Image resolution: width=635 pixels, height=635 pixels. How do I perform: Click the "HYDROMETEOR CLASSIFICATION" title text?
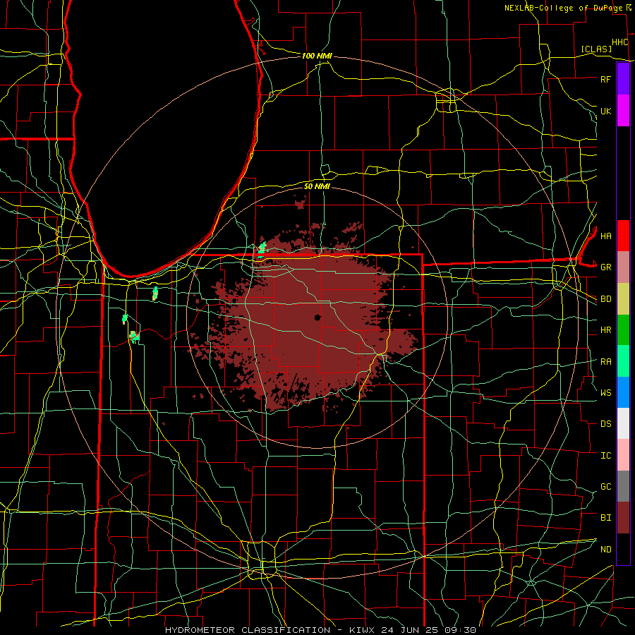tap(248, 630)
